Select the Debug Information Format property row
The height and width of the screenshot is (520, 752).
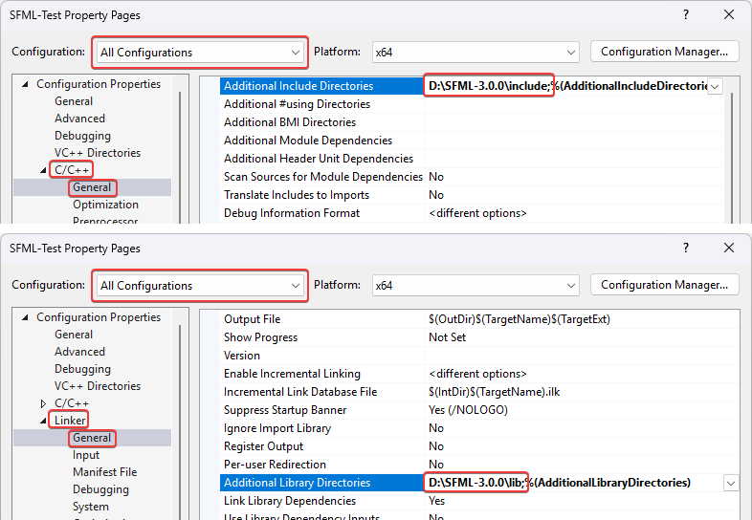[x=292, y=213]
